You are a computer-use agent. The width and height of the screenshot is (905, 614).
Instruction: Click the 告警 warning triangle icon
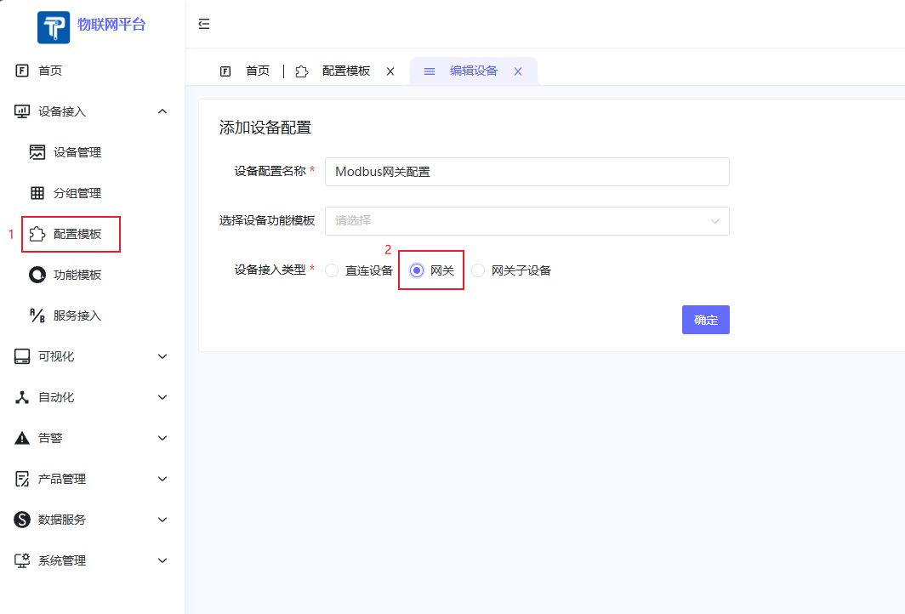click(x=23, y=438)
